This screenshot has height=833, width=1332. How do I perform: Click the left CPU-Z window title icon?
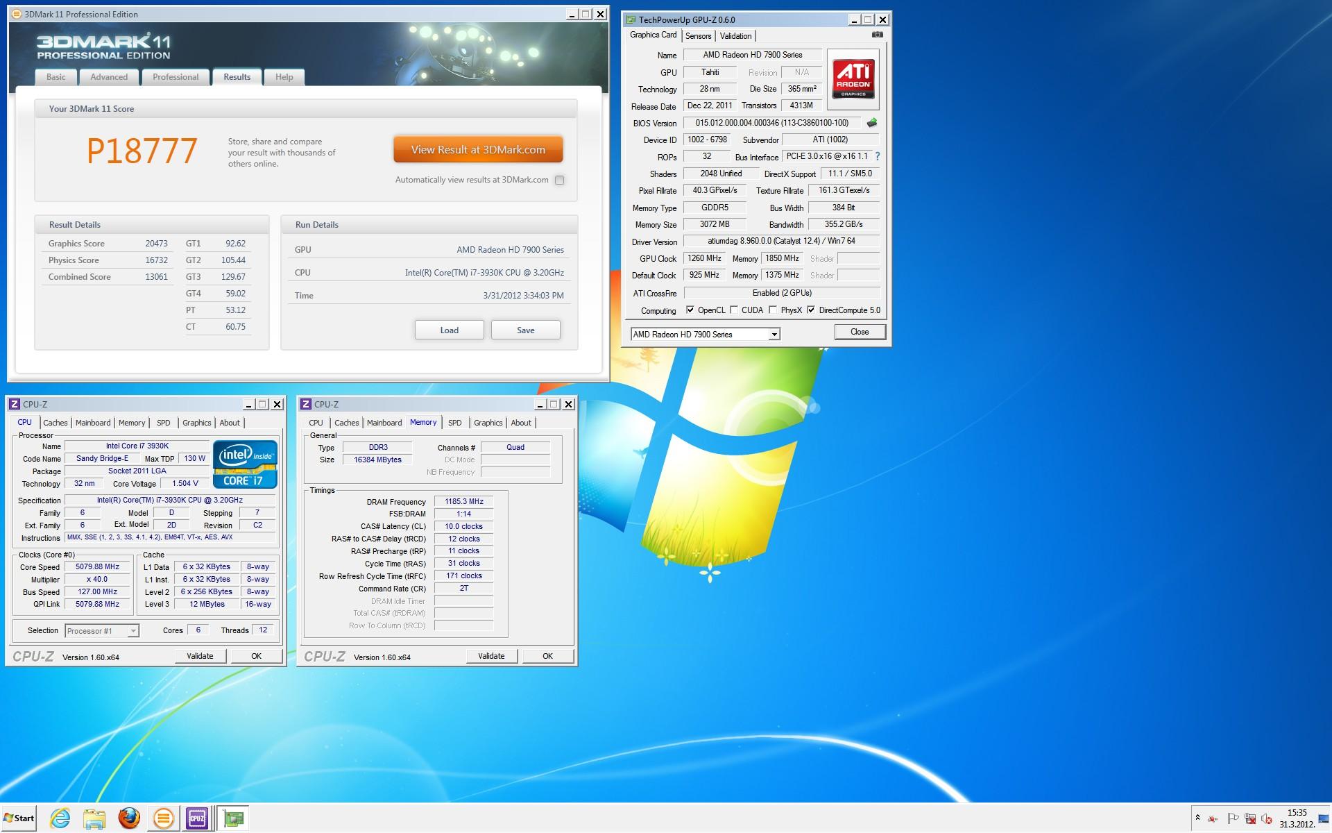[15, 404]
